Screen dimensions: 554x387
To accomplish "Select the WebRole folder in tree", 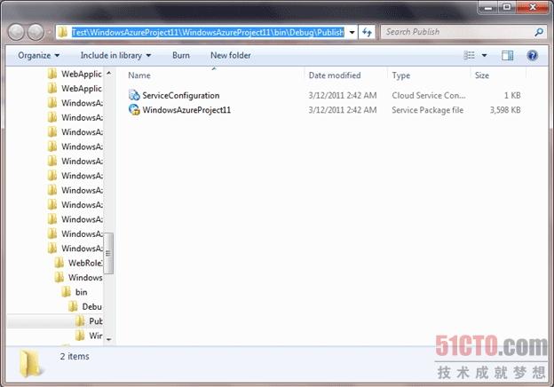I will pyautogui.click(x=85, y=263).
